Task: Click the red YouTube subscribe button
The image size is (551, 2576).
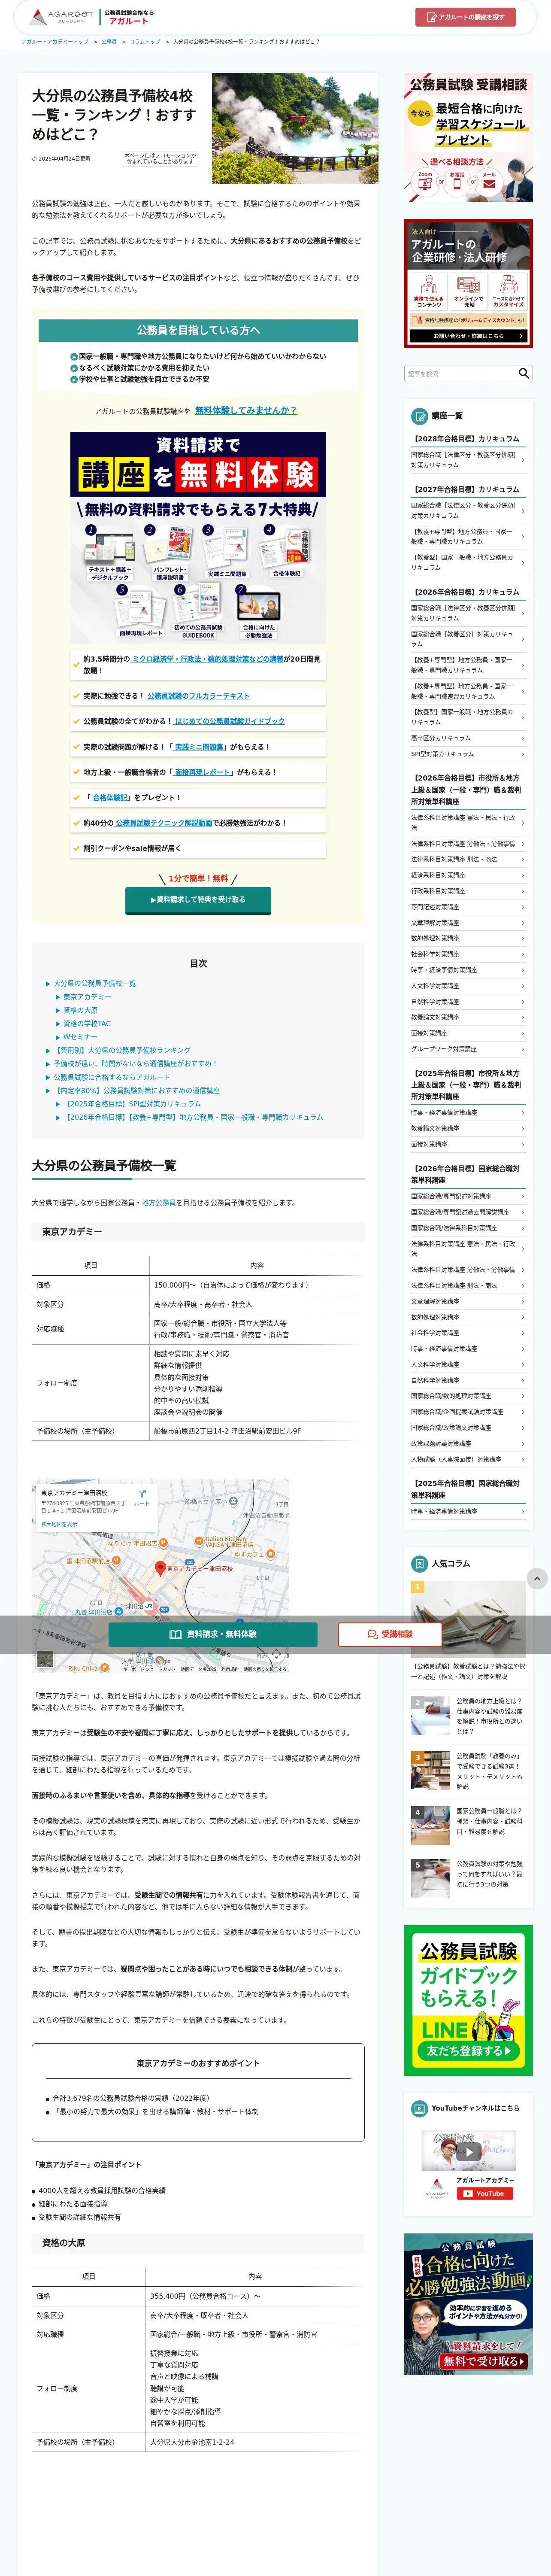Action: pyautogui.click(x=485, y=2193)
